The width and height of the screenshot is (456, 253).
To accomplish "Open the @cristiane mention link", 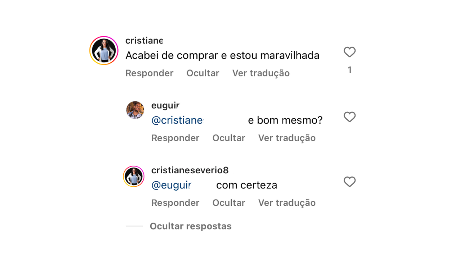I will [x=177, y=120].
